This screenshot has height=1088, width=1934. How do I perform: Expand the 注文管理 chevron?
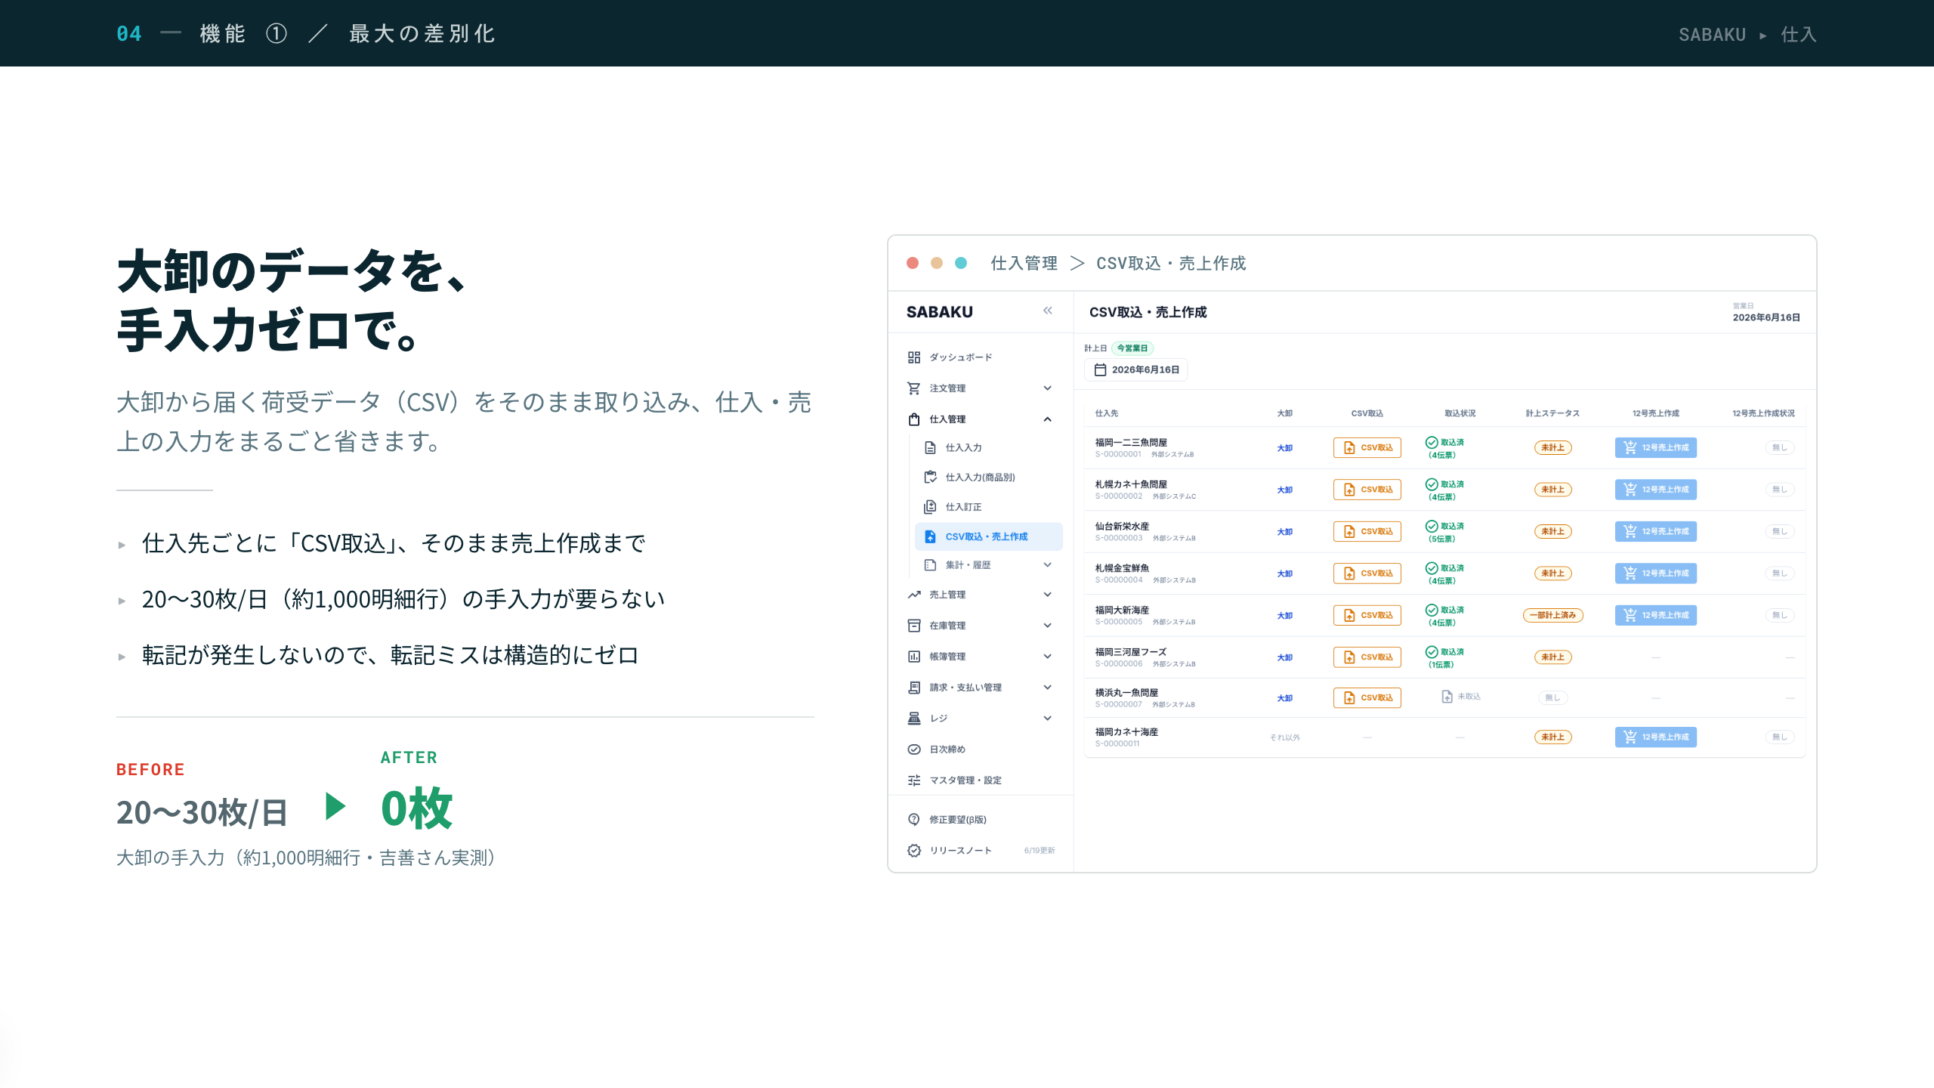[1048, 388]
